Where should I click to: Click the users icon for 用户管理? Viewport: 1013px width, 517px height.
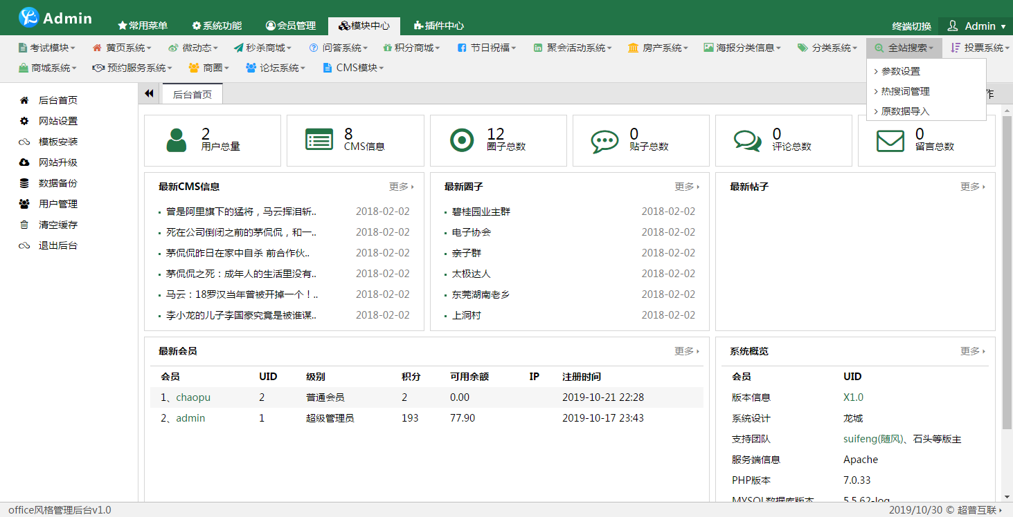(x=24, y=204)
